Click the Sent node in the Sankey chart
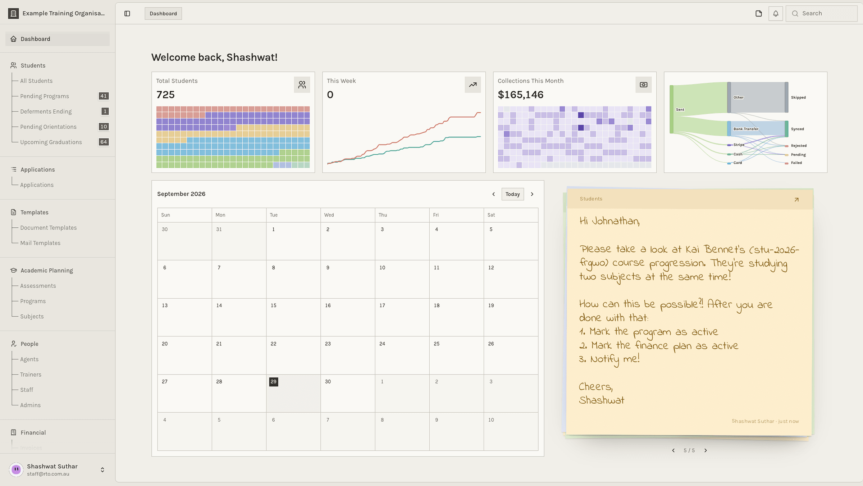 point(671,109)
